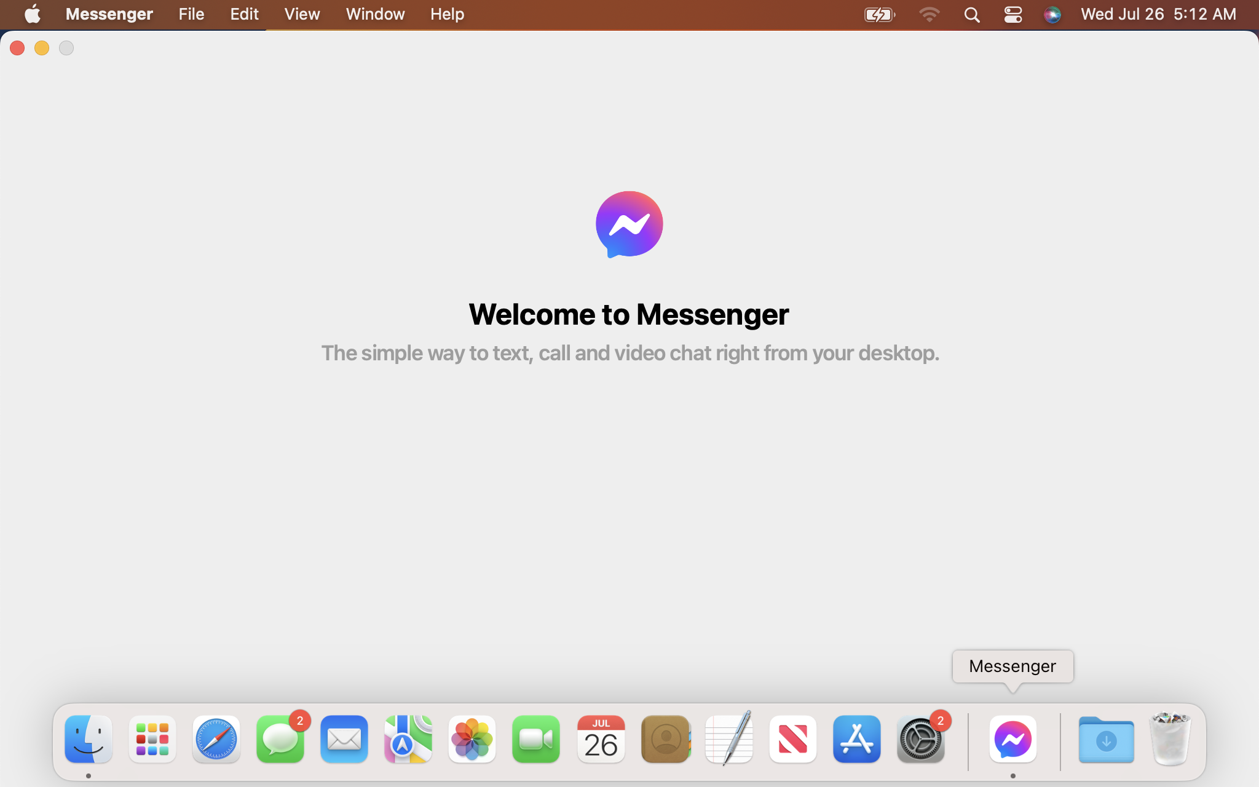Open Messenger from the dock
Image resolution: width=1259 pixels, height=787 pixels.
tap(1012, 740)
